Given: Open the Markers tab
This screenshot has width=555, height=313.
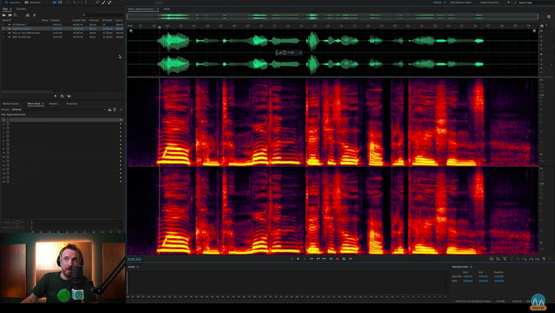Looking at the screenshot, I should 53,103.
